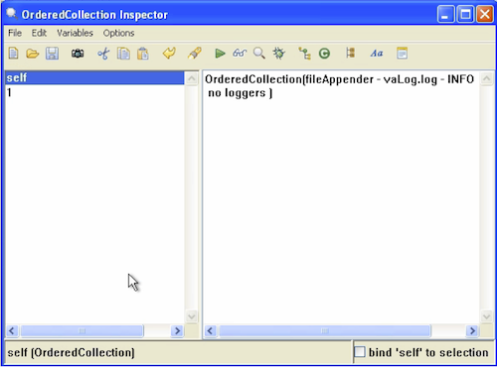Click the green circular C icon
The width and height of the screenshot is (497, 367).
pos(324,54)
